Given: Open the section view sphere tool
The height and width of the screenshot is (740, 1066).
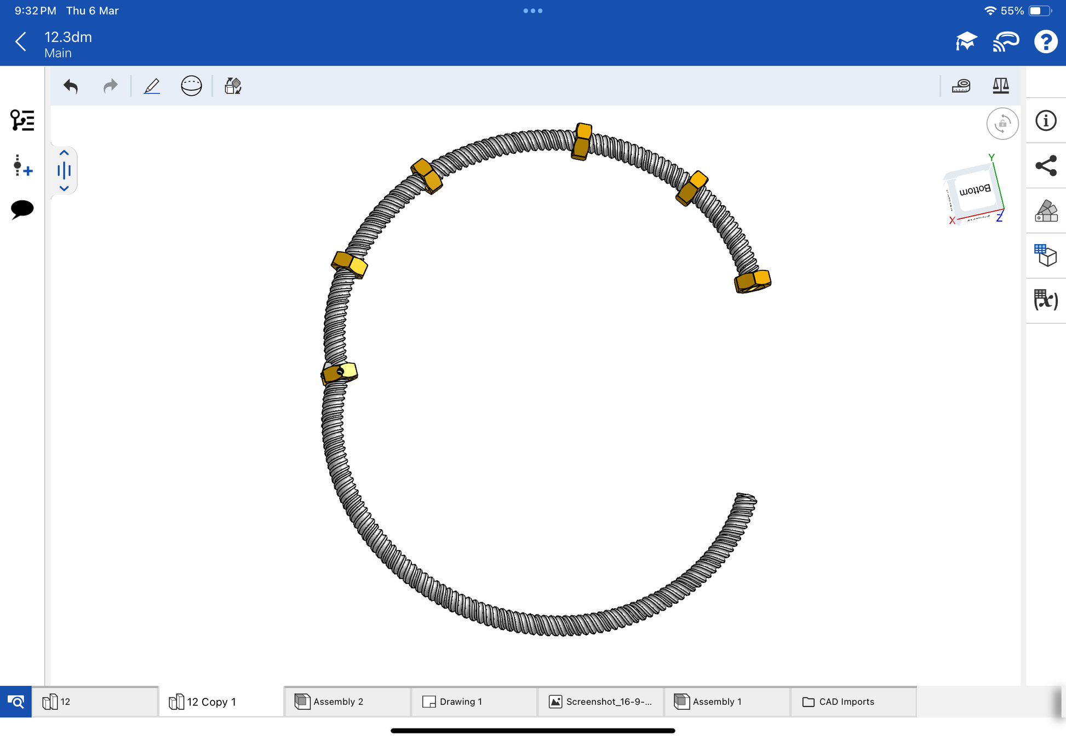Looking at the screenshot, I should click(x=191, y=86).
